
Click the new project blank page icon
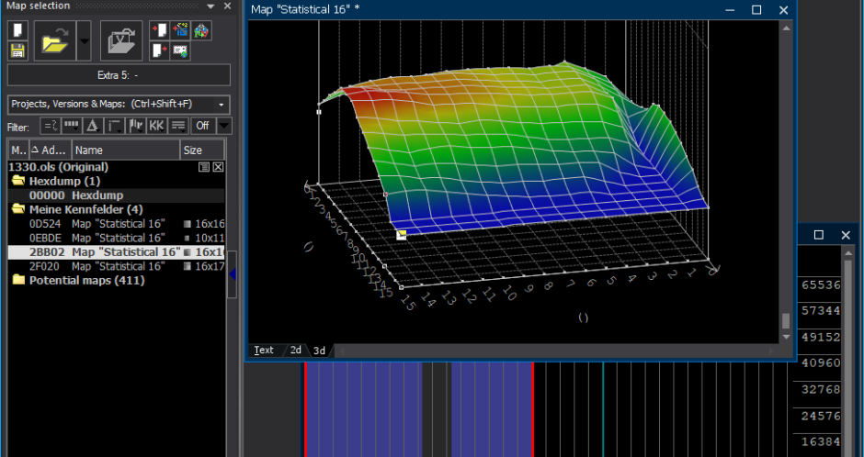point(17,30)
